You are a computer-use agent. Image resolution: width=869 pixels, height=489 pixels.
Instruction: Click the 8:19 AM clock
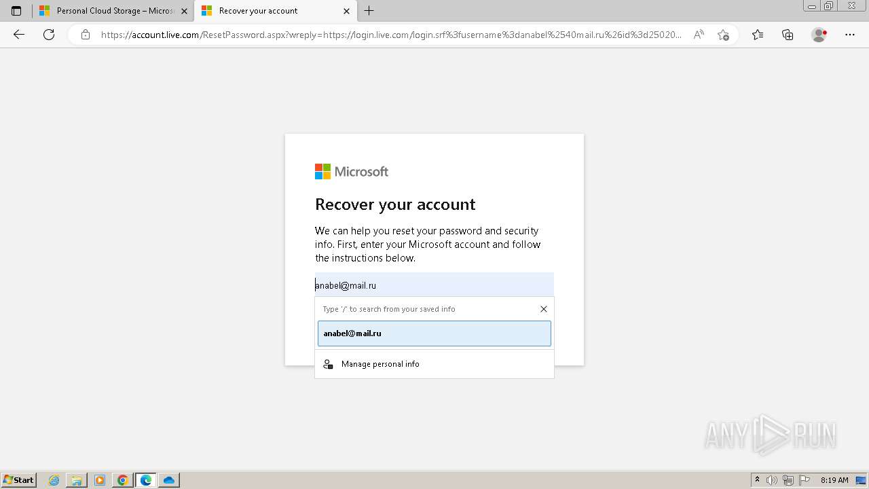(834, 480)
